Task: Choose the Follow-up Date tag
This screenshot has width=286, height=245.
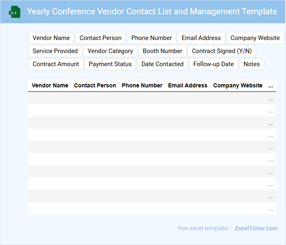Action: 213,64
